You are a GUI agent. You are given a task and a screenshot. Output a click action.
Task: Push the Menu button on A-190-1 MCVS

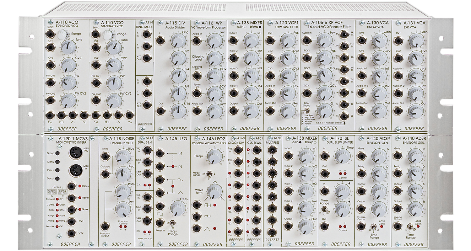(x=58, y=162)
